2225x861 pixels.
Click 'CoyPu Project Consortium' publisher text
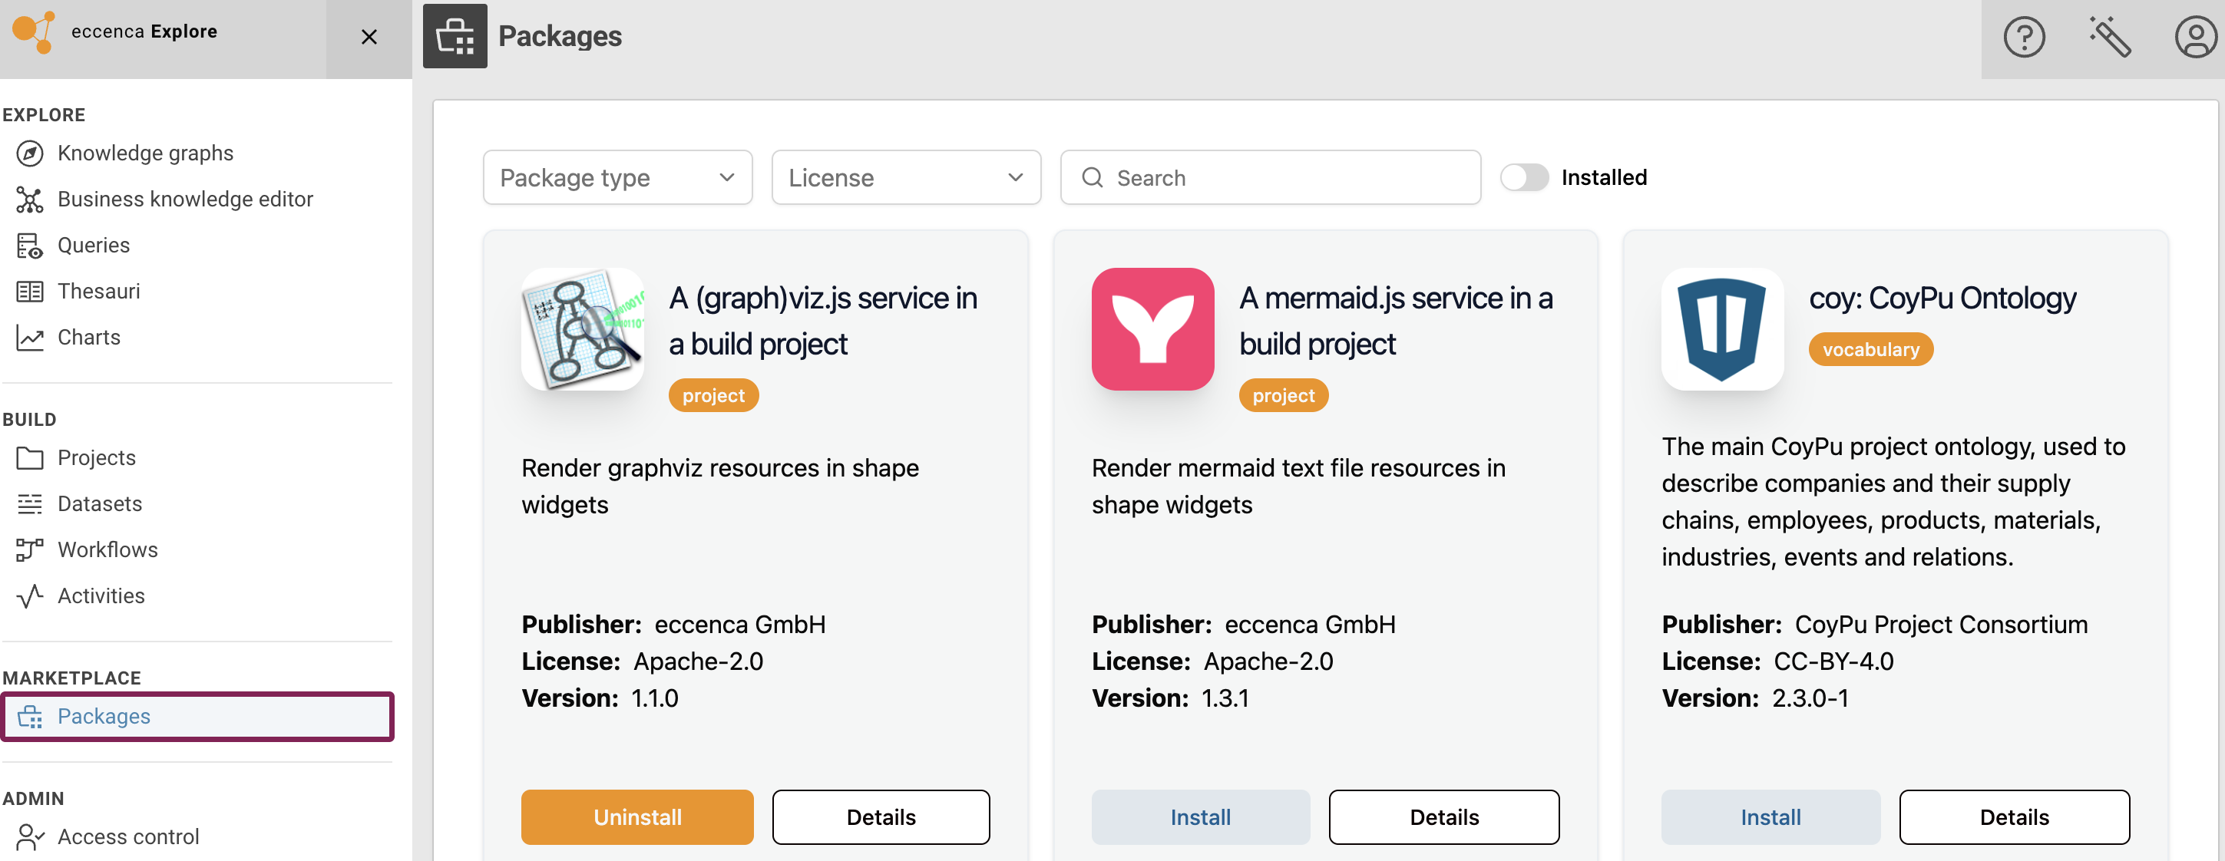pyautogui.click(x=1941, y=625)
